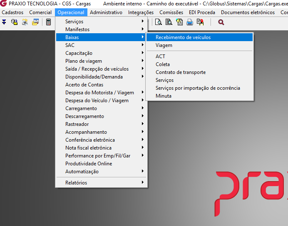Open the Documentos eletrônicos menu
Screen dimensions: 288x226
[248, 12]
